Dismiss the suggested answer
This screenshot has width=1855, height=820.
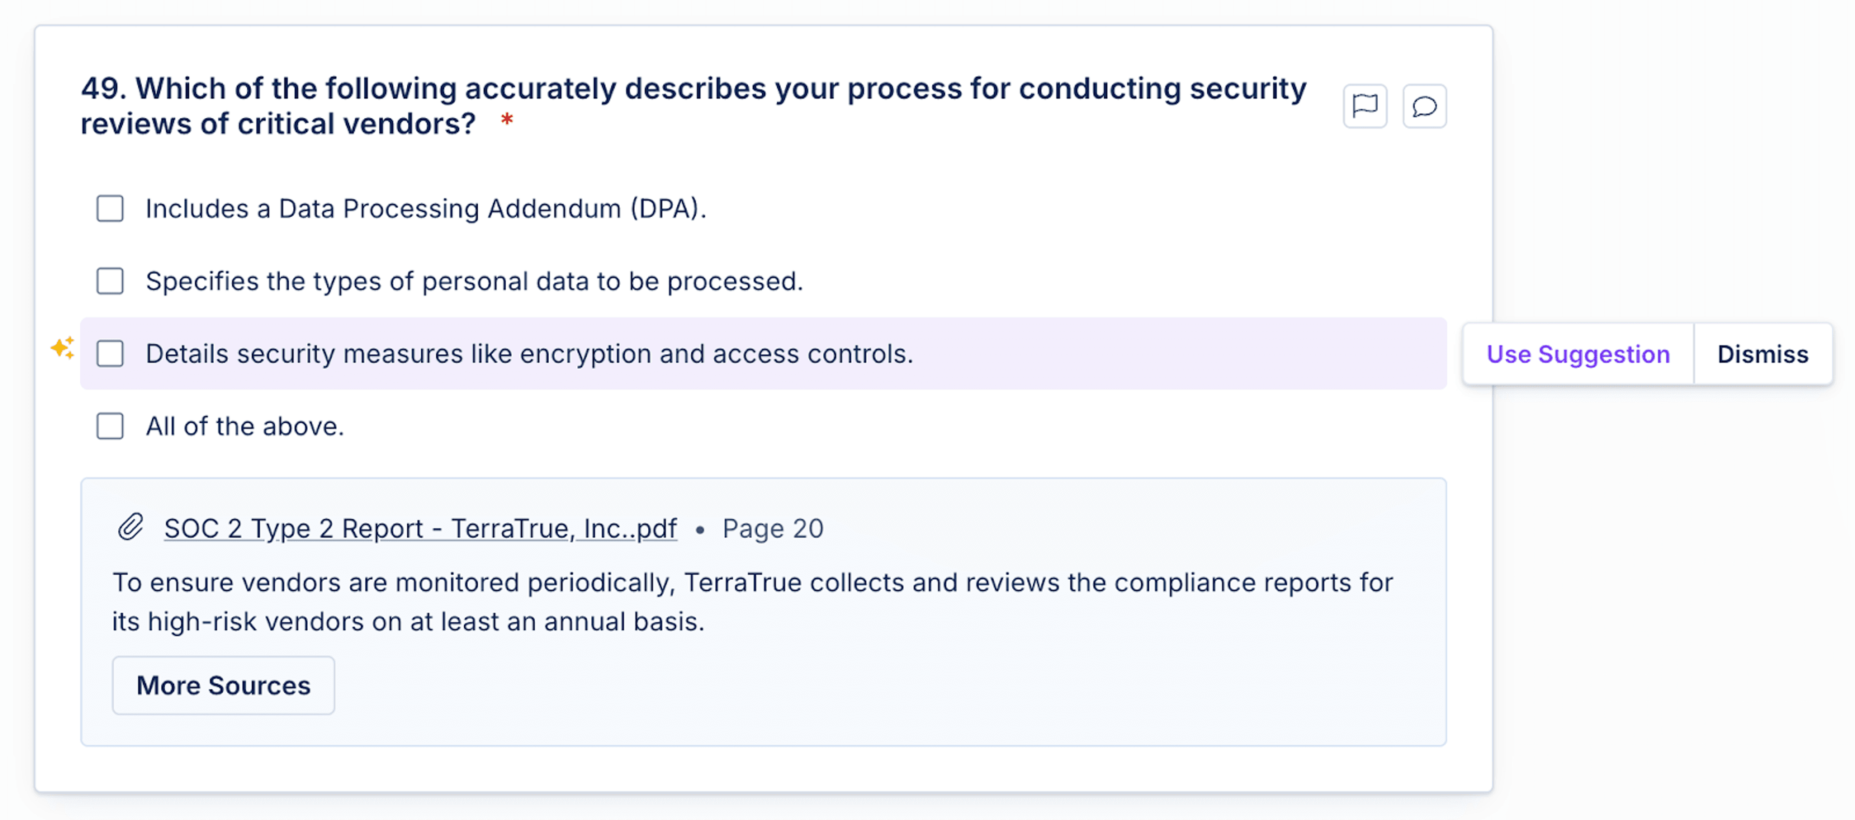point(1762,354)
